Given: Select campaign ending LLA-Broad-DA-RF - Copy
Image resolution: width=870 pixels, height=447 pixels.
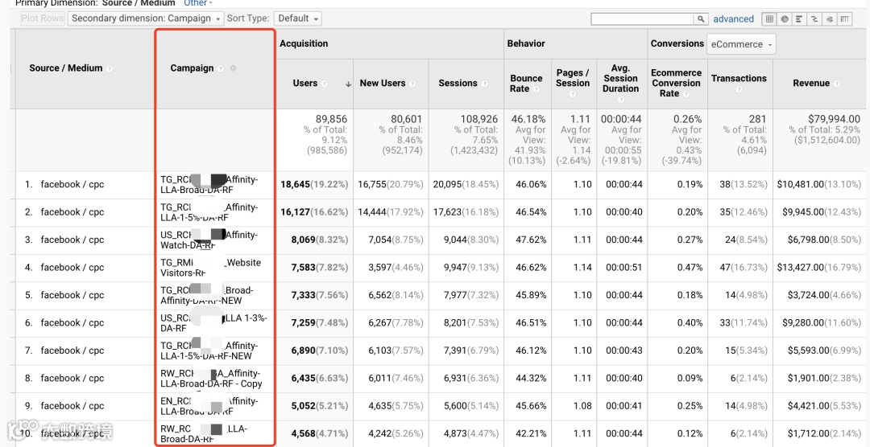Looking at the screenshot, I should (211, 379).
